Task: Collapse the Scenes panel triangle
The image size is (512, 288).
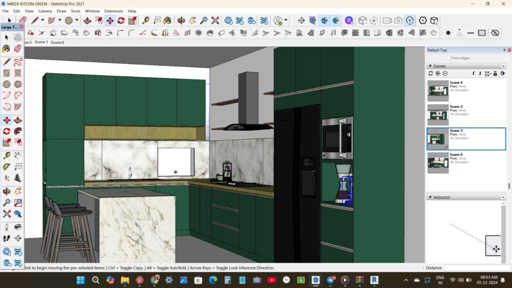Action: [430, 66]
